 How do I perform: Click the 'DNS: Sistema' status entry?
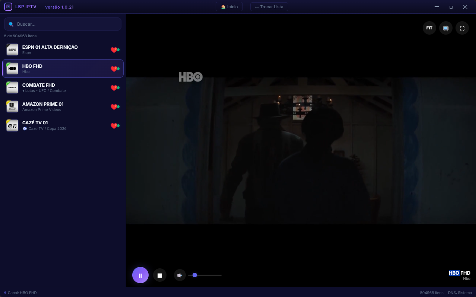click(460, 293)
